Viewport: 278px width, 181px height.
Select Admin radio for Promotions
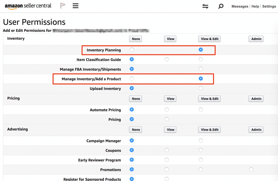(251, 169)
